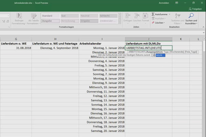
Task: Select cell Sonntag, 14. Januar 2018
Action: tap(102, 104)
